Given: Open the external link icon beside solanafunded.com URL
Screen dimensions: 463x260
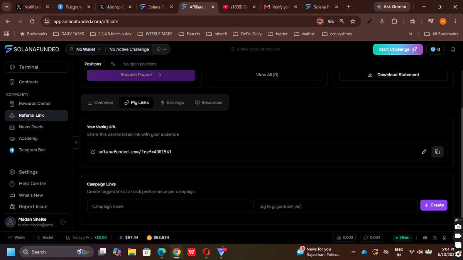Looking at the screenshot, I should 93,152.
